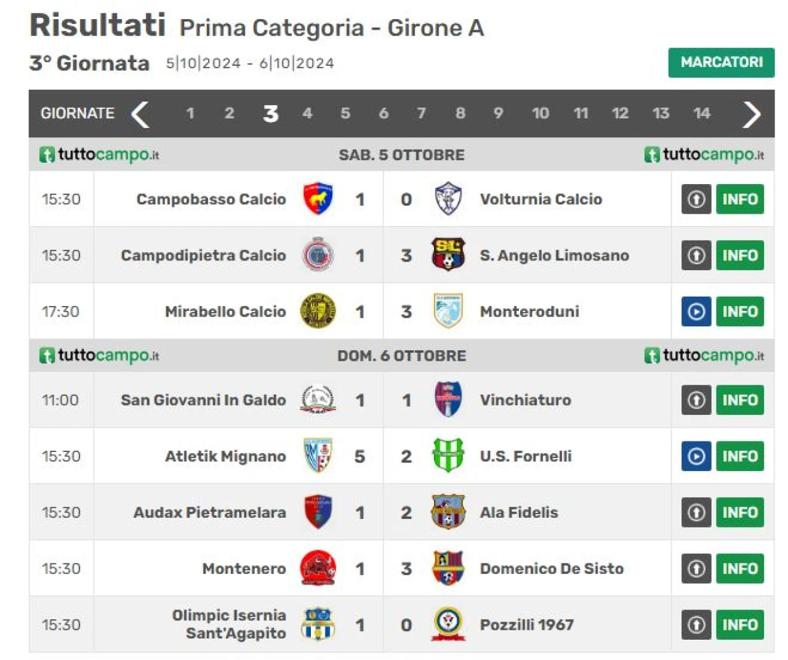
Task: Open INFO for Montenero vs Domenico De Sisto
Action: point(740,568)
